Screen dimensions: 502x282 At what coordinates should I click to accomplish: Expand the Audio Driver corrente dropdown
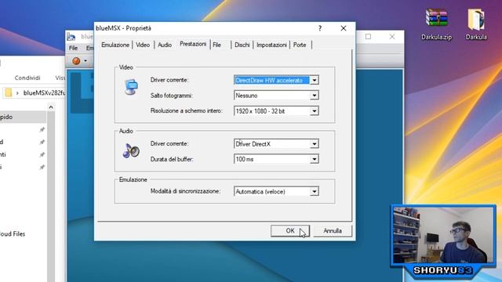[x=315, y=144]
